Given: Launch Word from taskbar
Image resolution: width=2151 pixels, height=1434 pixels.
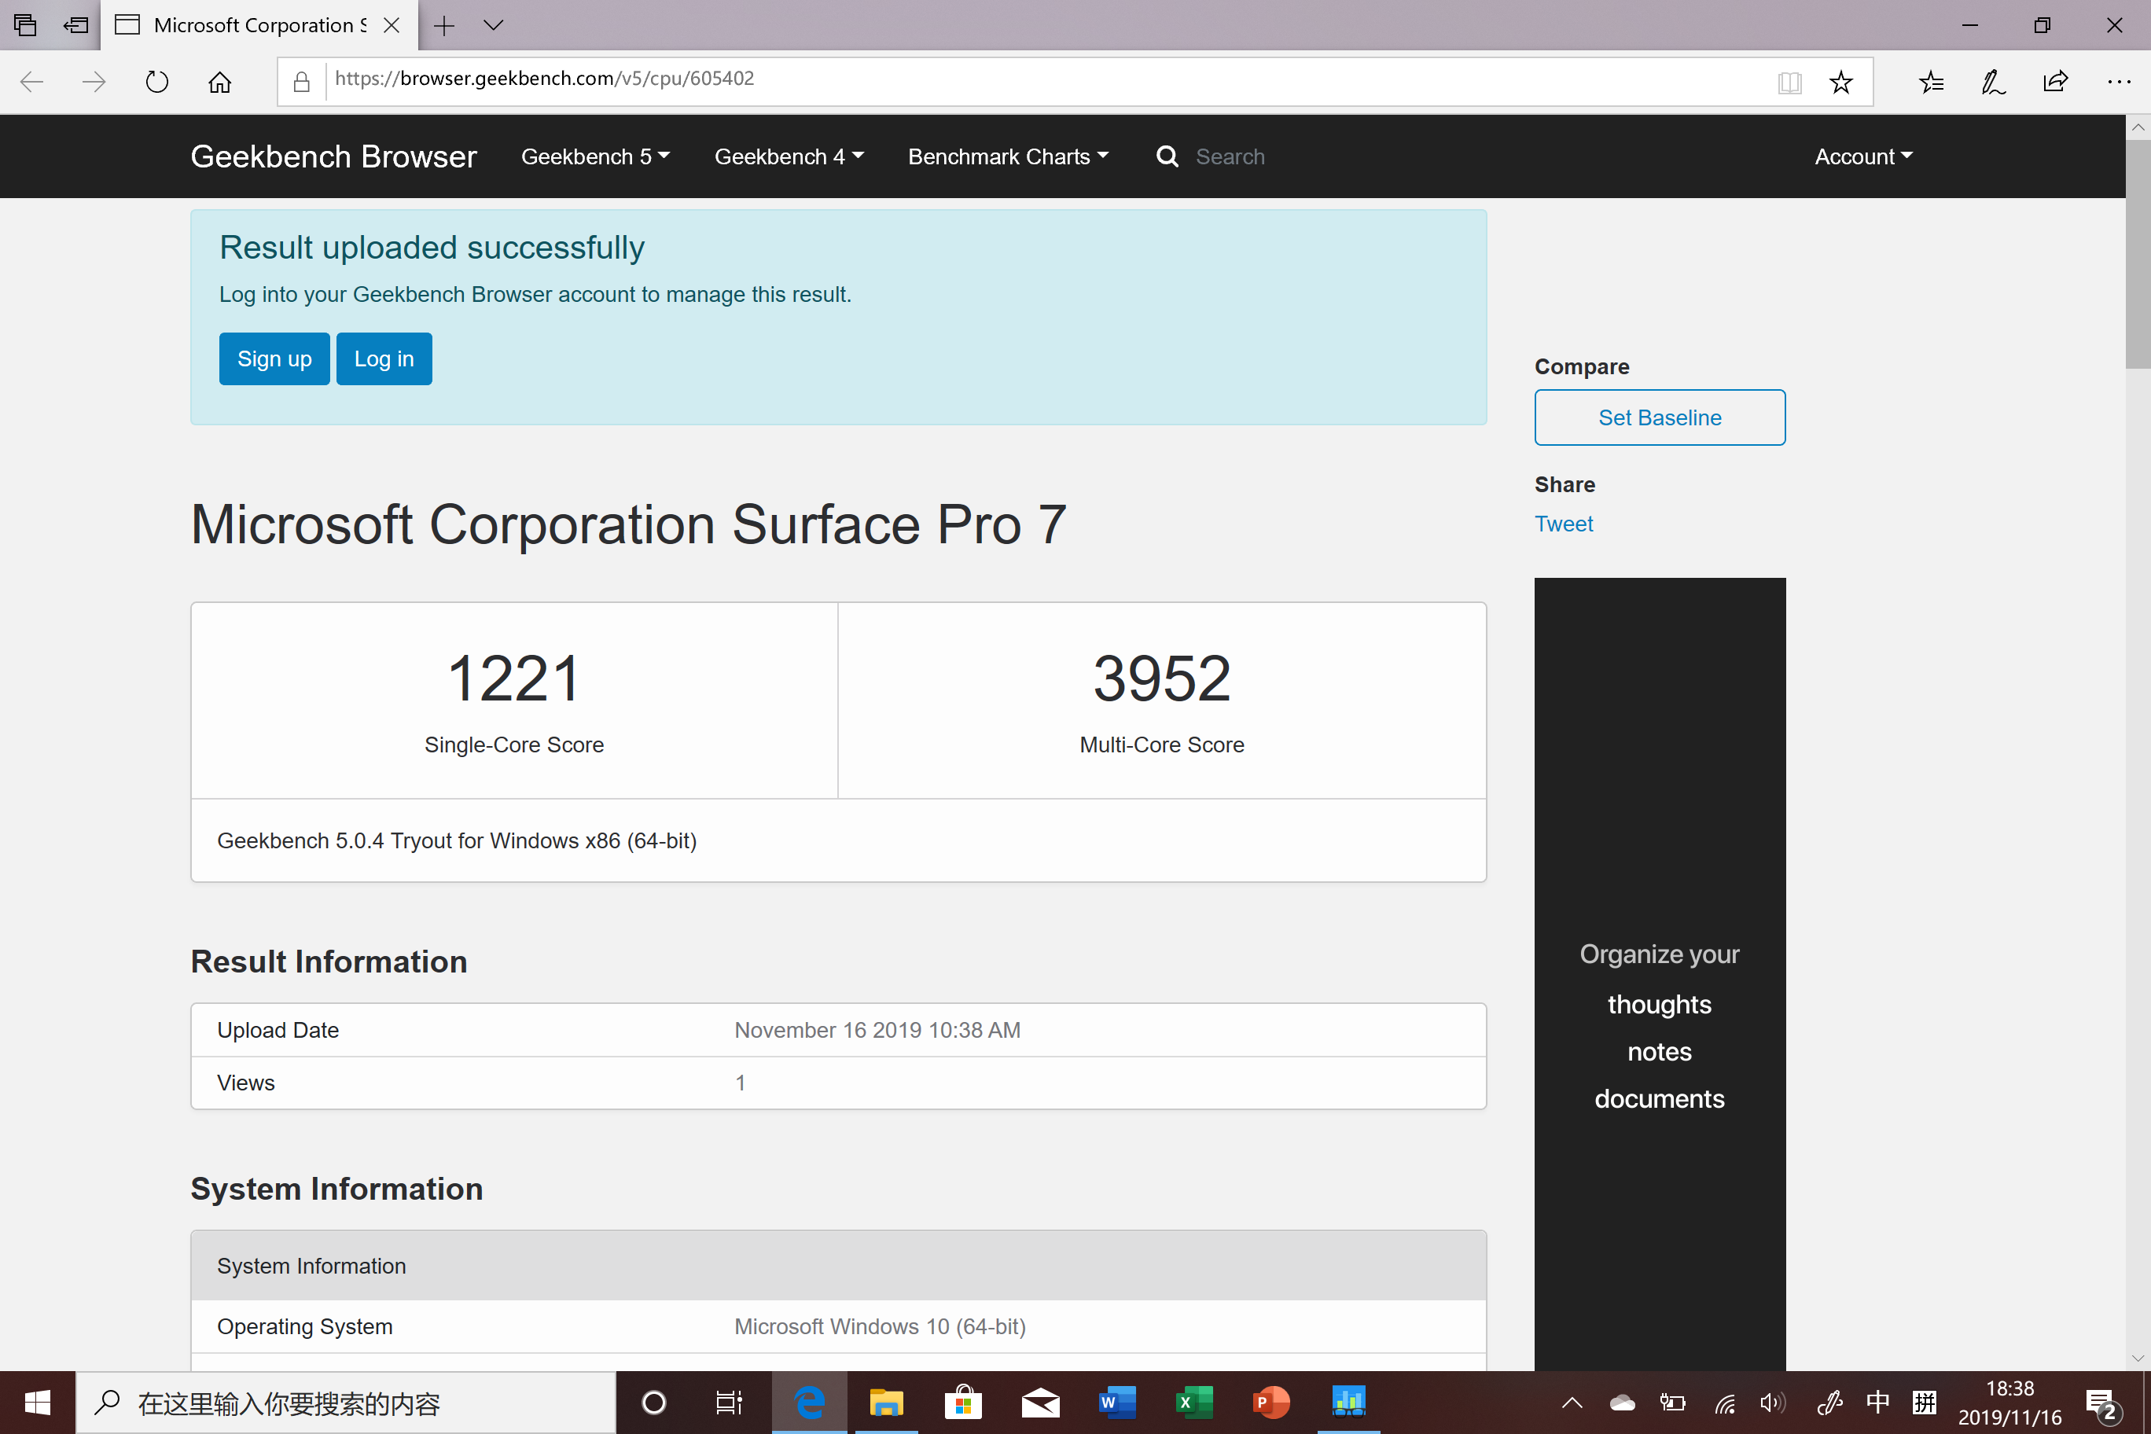Looking at the screenshot, I should pos(1116,1402).
